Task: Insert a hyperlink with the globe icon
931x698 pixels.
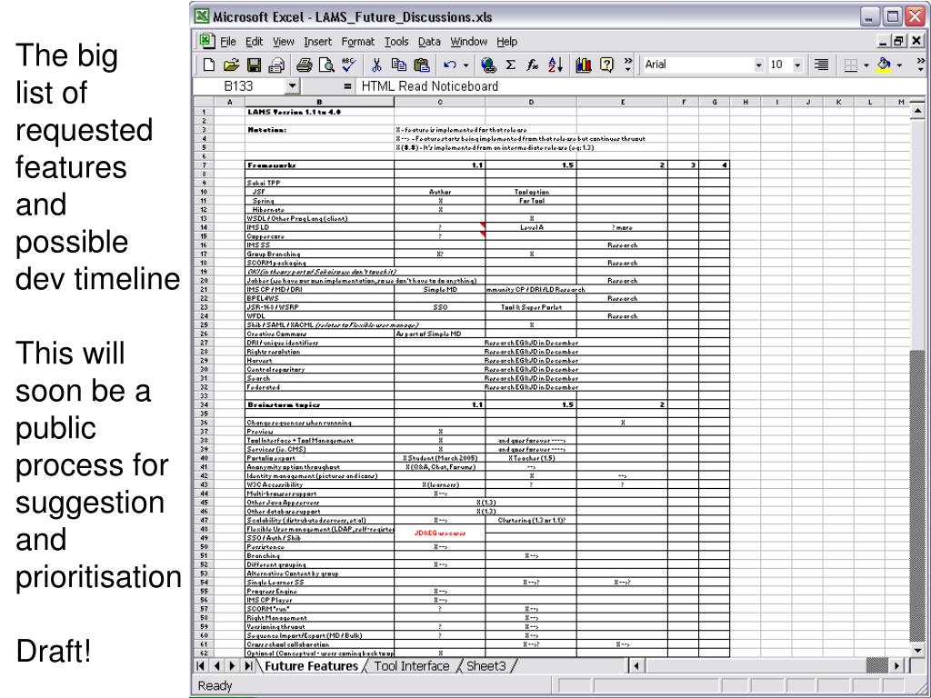Action: (488, 65)
